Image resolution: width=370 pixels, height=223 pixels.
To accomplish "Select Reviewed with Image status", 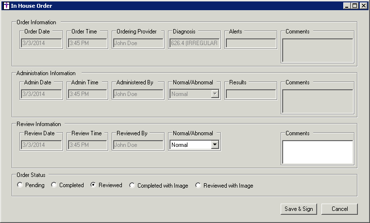I will [198, 185].
